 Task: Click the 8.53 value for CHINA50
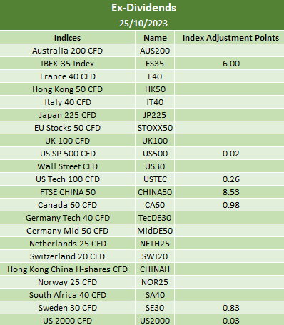click(231, 192)
